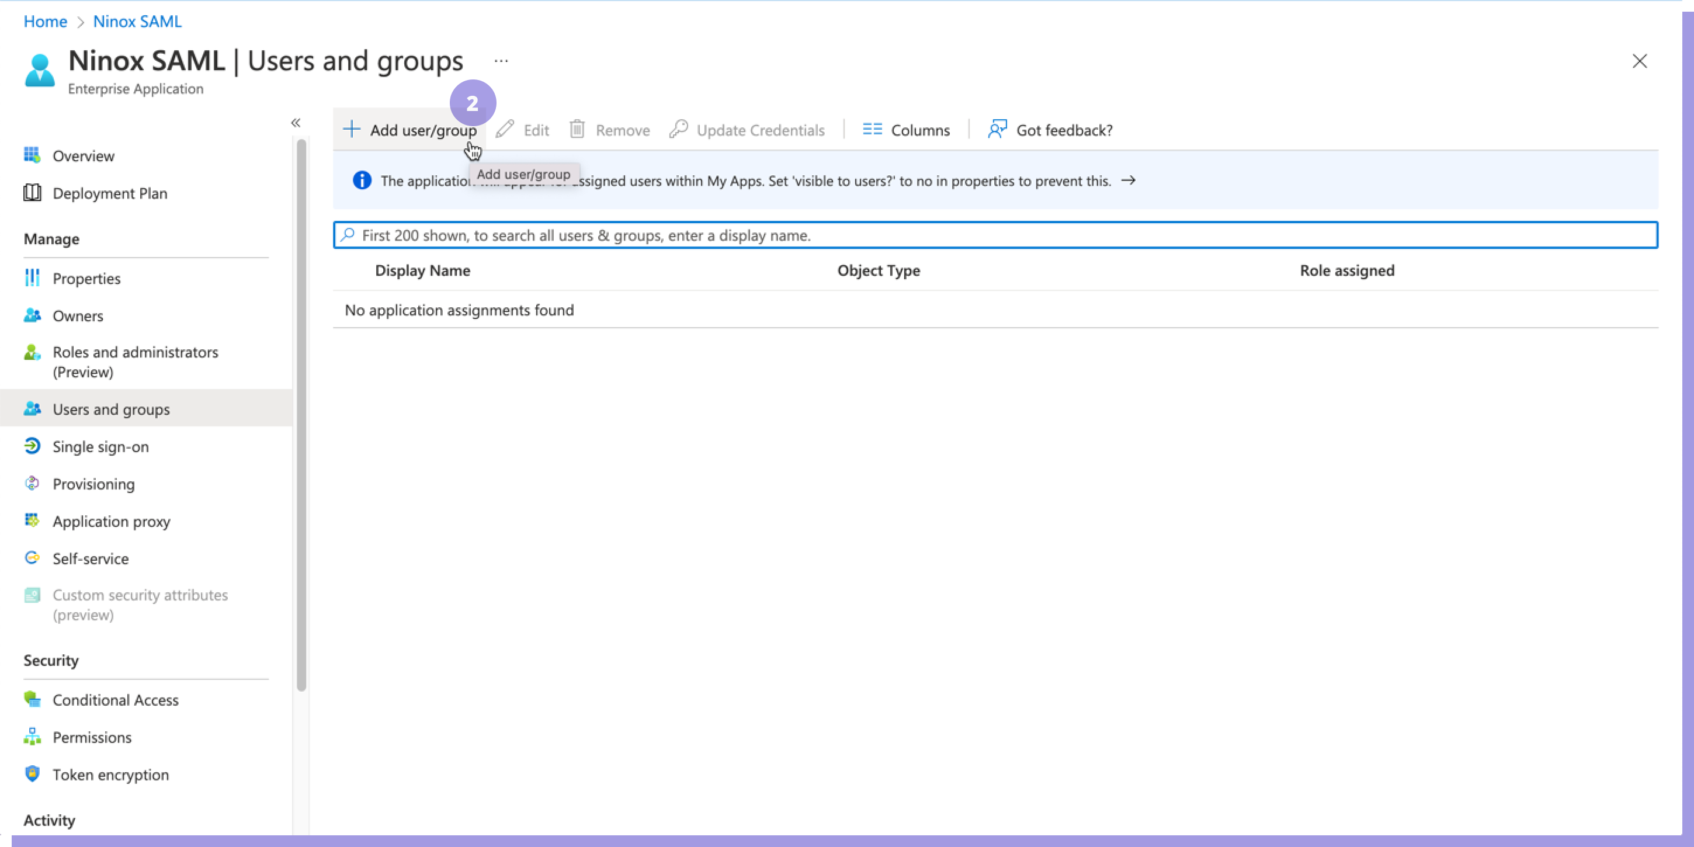Click the Conditional Access icon
Image resolution: width=1694 pixels, height=847 pixels.
(32, 699)
